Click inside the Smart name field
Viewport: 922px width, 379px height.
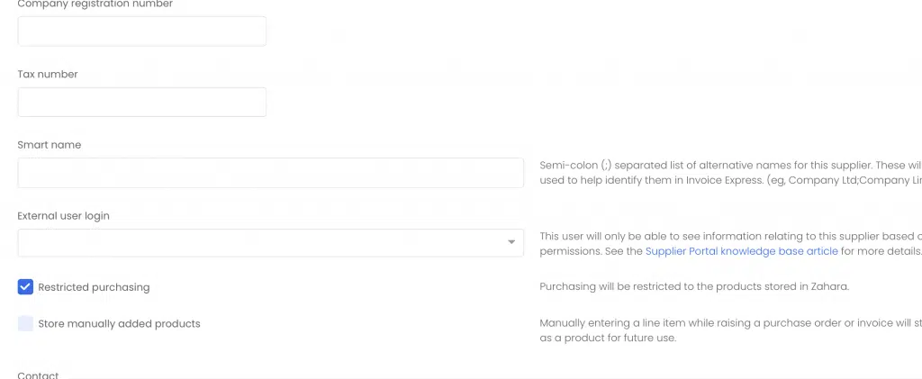coord(270,173)
